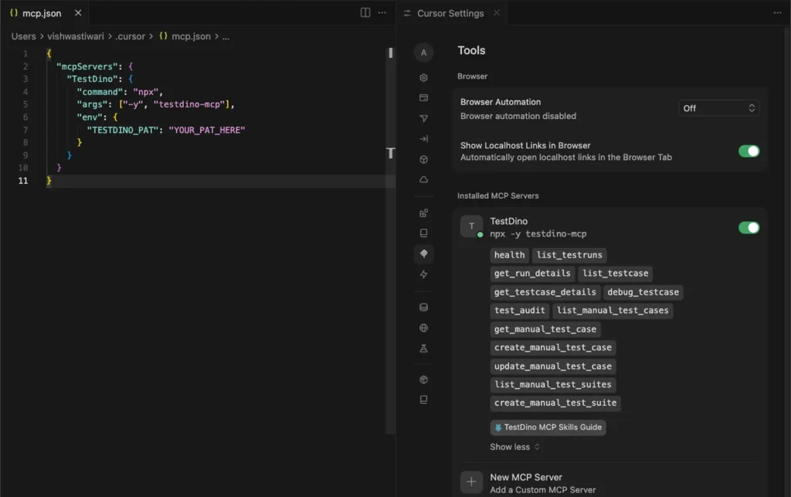Click the TestDino server 'T' avatar icon

click(471, 226)
